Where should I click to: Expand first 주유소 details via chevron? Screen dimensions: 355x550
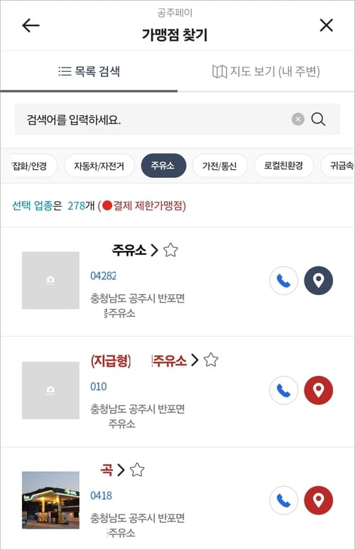point(154,250)
